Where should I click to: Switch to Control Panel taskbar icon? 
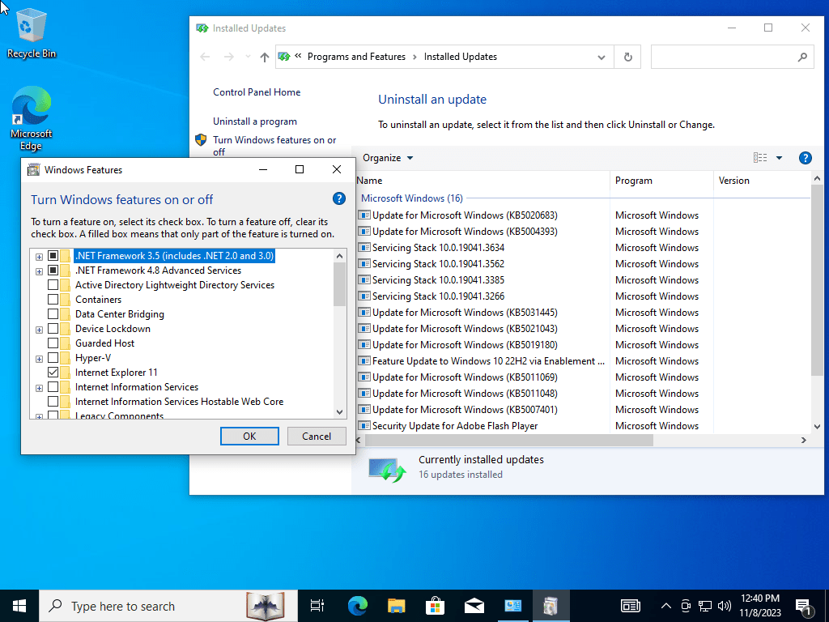(512, 606)
